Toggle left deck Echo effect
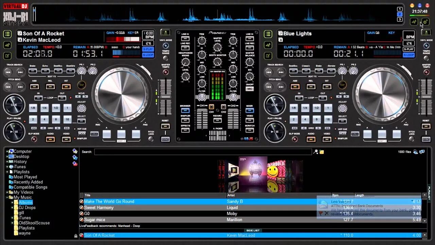435x245 pixels. (x=45, y=71)
